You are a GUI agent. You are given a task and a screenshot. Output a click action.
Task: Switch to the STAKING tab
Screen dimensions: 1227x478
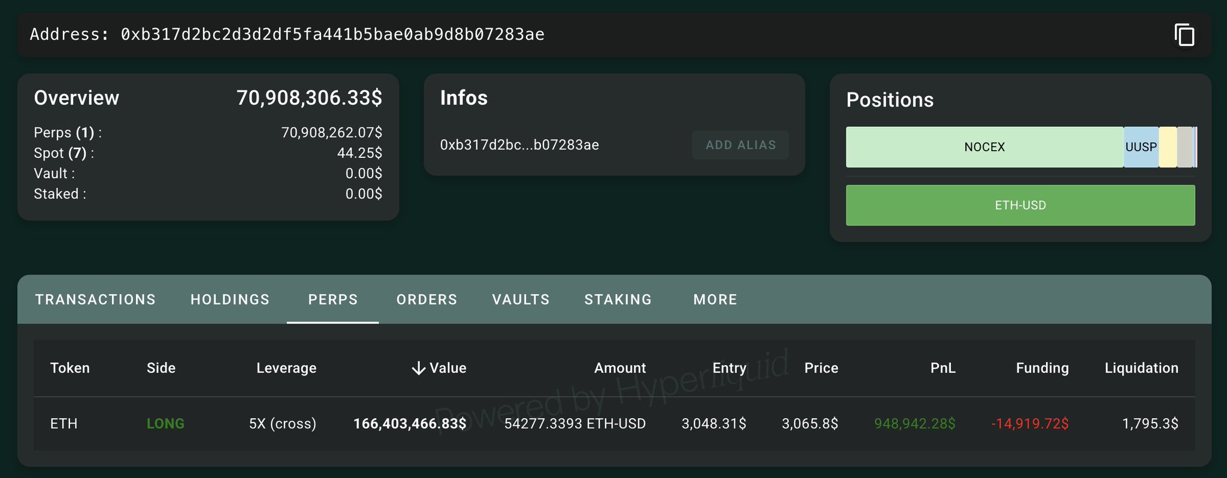[x=618, y=300]
